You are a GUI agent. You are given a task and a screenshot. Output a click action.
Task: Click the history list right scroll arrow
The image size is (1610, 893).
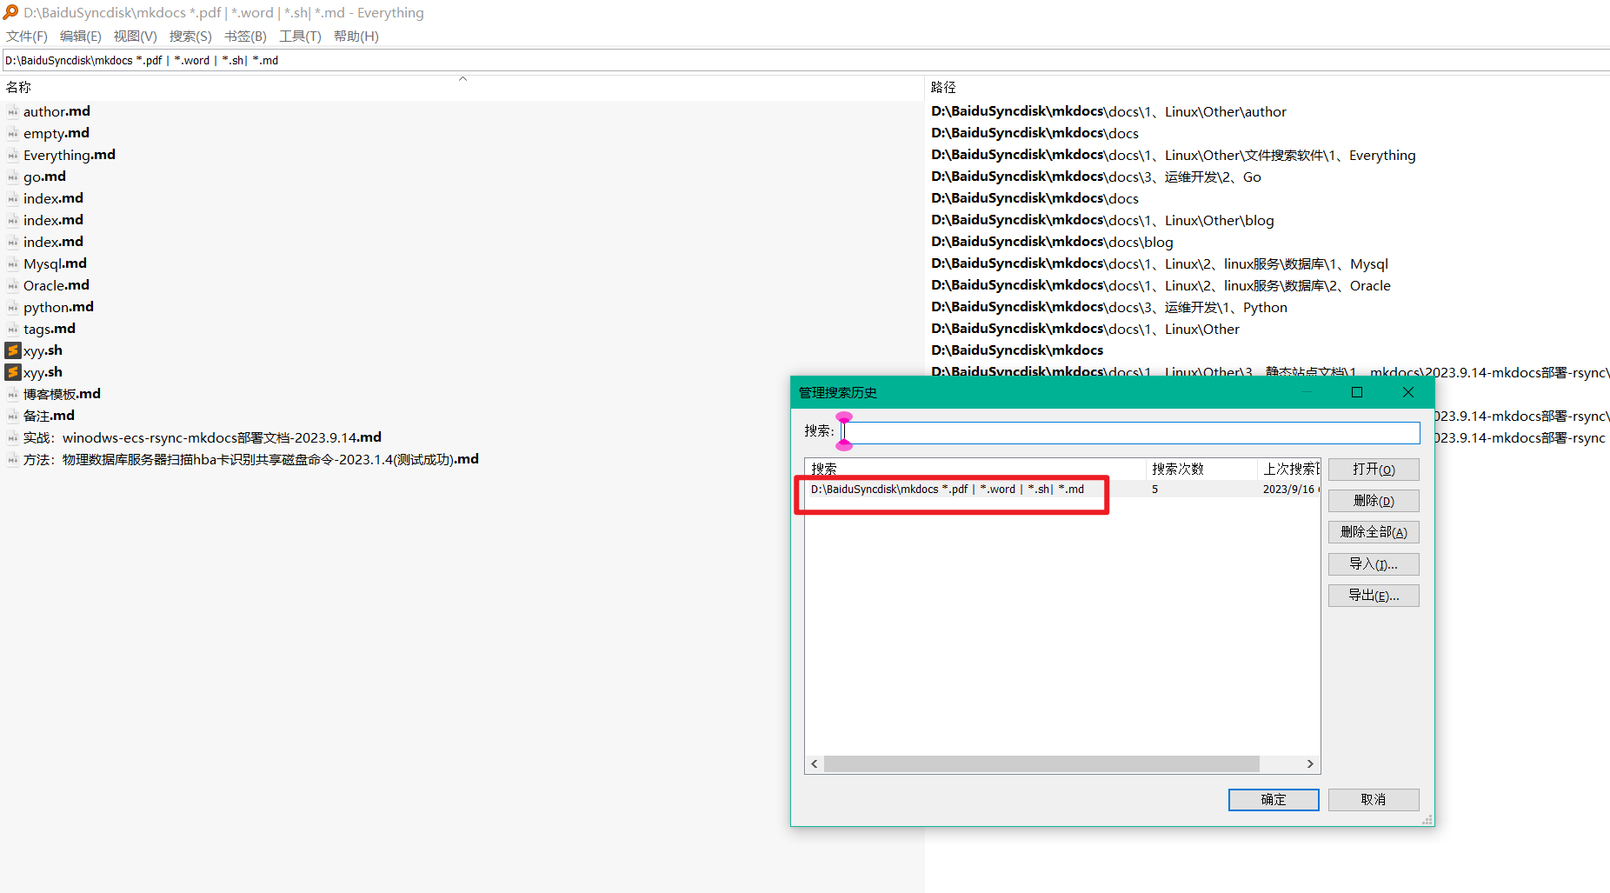click(x=1310, y=764)
